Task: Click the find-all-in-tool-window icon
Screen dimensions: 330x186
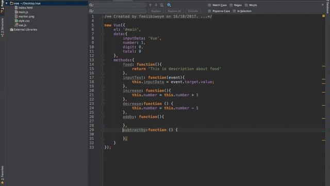Action: pos(161,5)
